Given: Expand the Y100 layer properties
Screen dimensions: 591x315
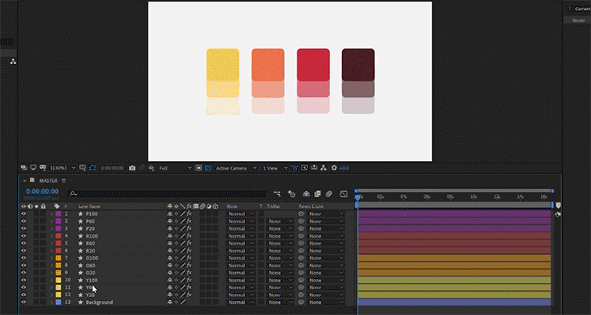Looking at the screenshot, I should (52, 280).
